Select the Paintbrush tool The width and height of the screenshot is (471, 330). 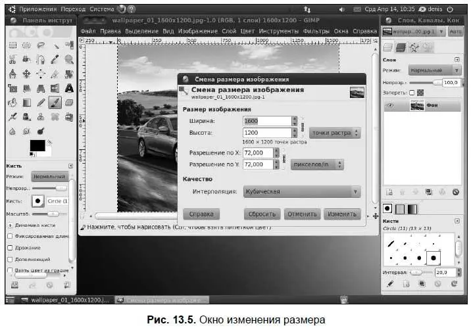(55, 103)
